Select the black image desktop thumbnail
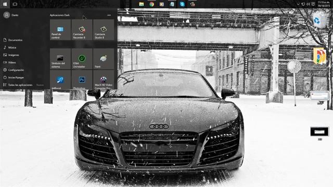 [319, 131]
